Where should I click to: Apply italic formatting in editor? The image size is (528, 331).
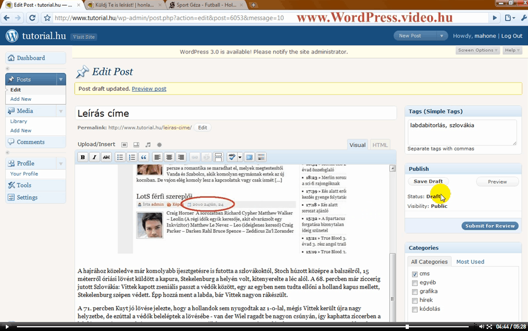tap(94, 157)
